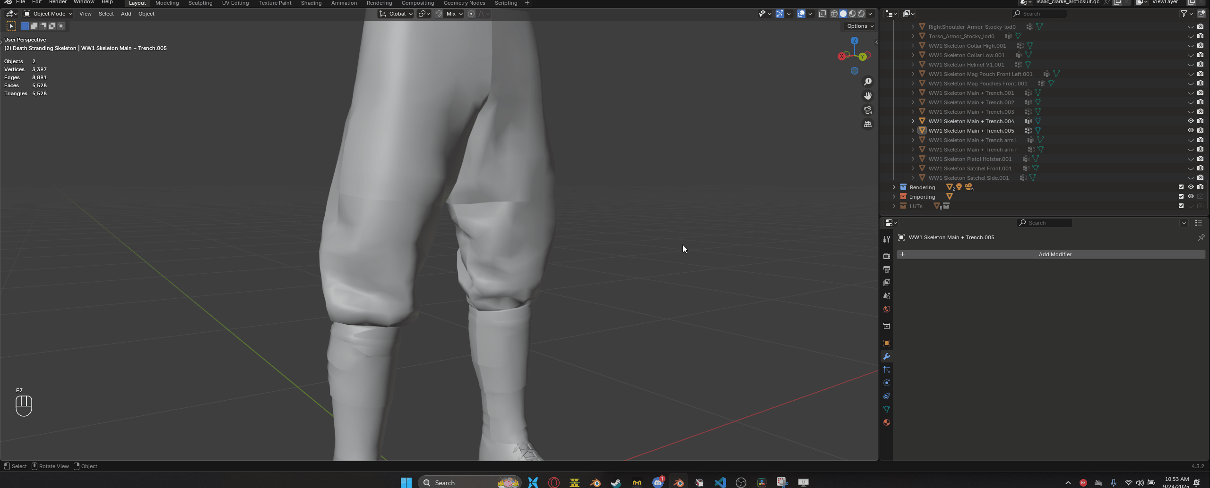Disable the Rendering collection checkbox
This screenshot has height=488, width=1210.
coord(1181,187)
